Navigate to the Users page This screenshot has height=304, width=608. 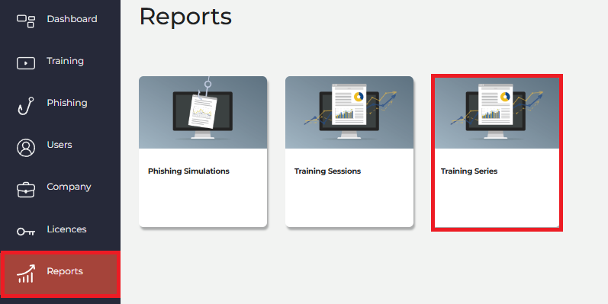coord(60,145)
